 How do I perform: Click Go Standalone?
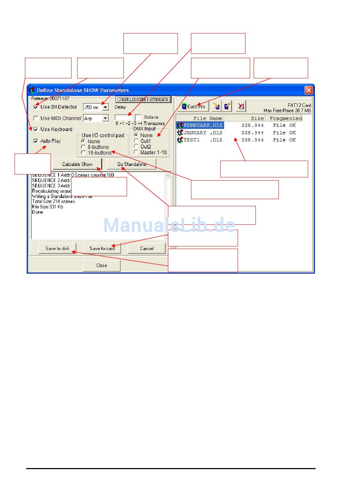132,164
